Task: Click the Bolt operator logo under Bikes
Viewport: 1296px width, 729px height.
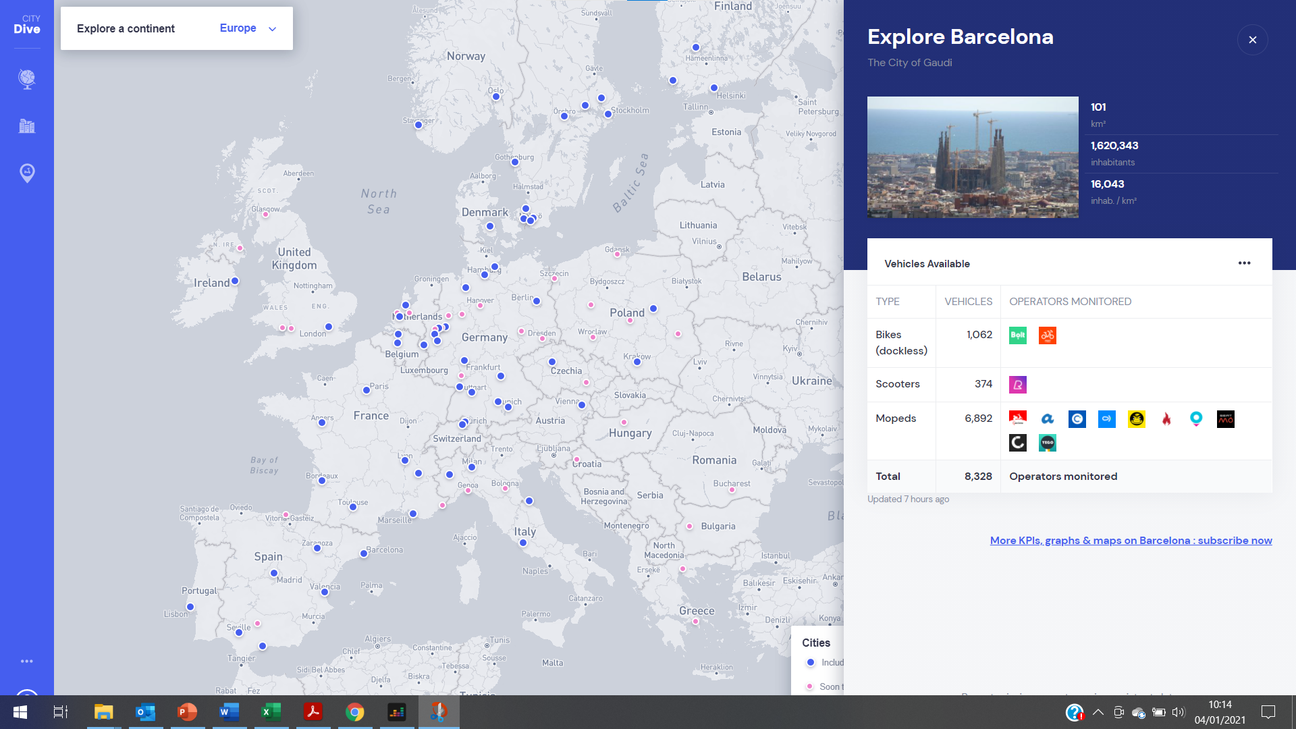Action: [x=1017, y=335]
